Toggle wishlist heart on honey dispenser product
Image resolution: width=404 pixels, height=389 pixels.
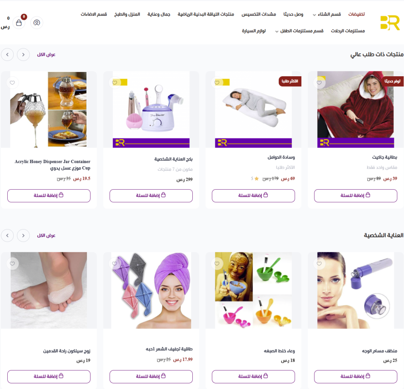tap(13, 83)
